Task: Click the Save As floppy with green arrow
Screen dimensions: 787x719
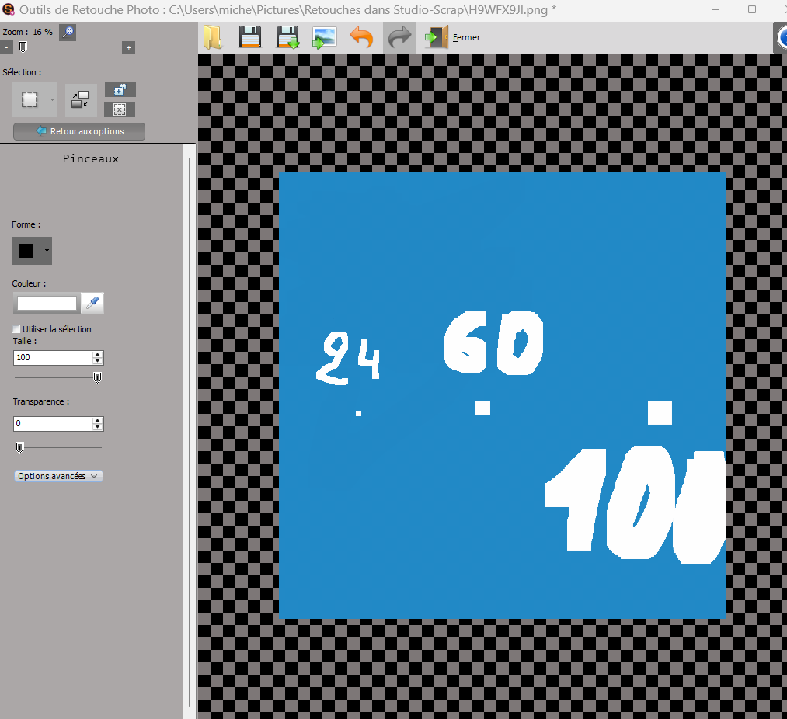Action: tap(287, 37)
